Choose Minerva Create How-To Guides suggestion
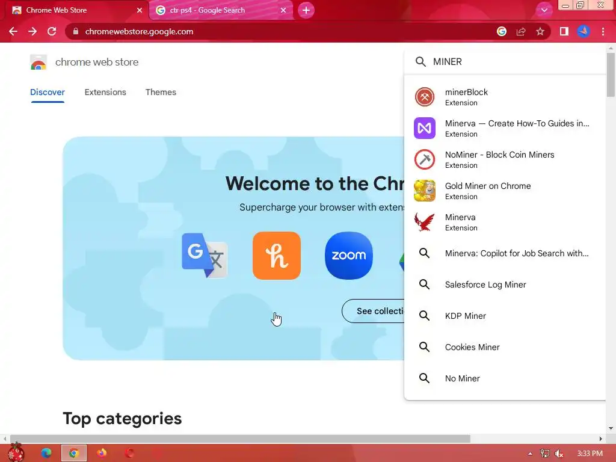This screenshot has width=616, height=462. pos(505,128)
